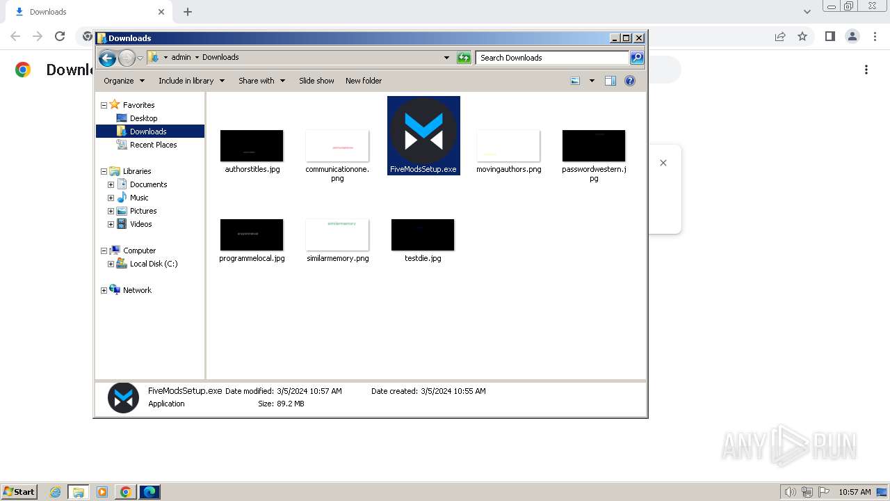Launch Internet Explorer from taskbar

click(56, 492)
